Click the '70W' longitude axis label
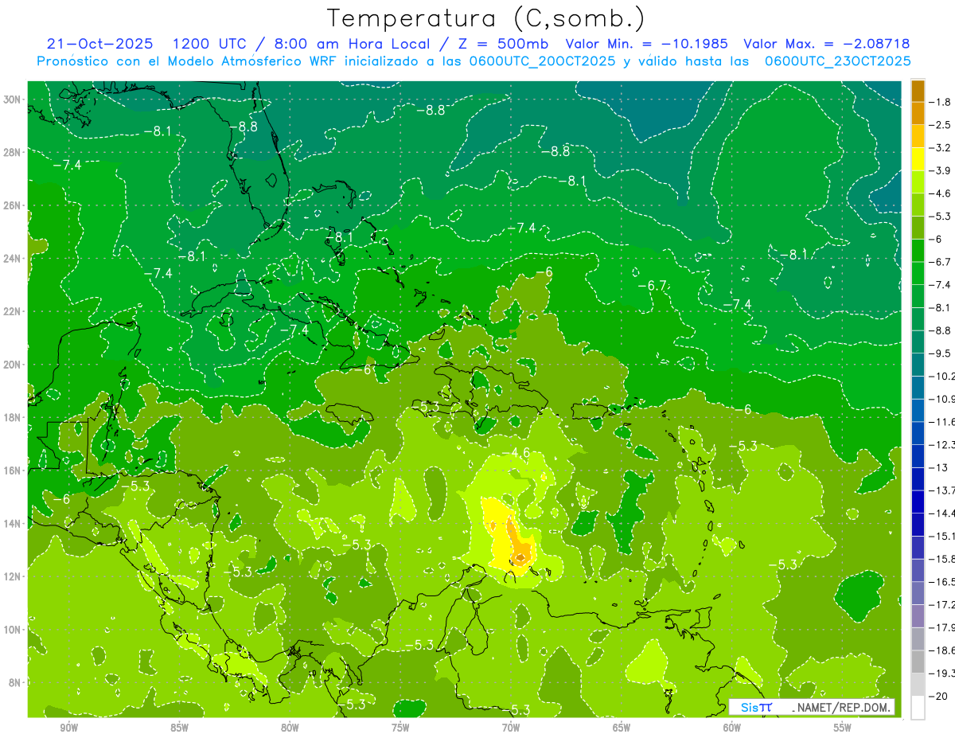The height and width of the screenshot is (738, 955). coord(512,727)
